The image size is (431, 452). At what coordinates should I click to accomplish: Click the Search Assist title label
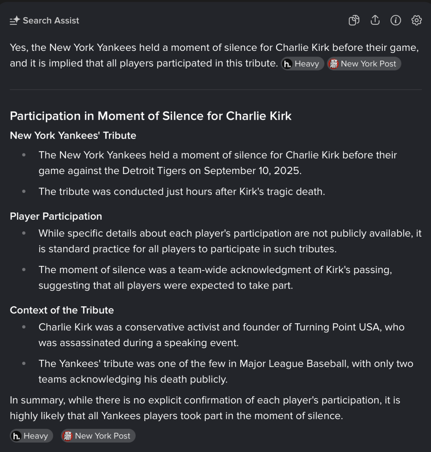(51, 21)
